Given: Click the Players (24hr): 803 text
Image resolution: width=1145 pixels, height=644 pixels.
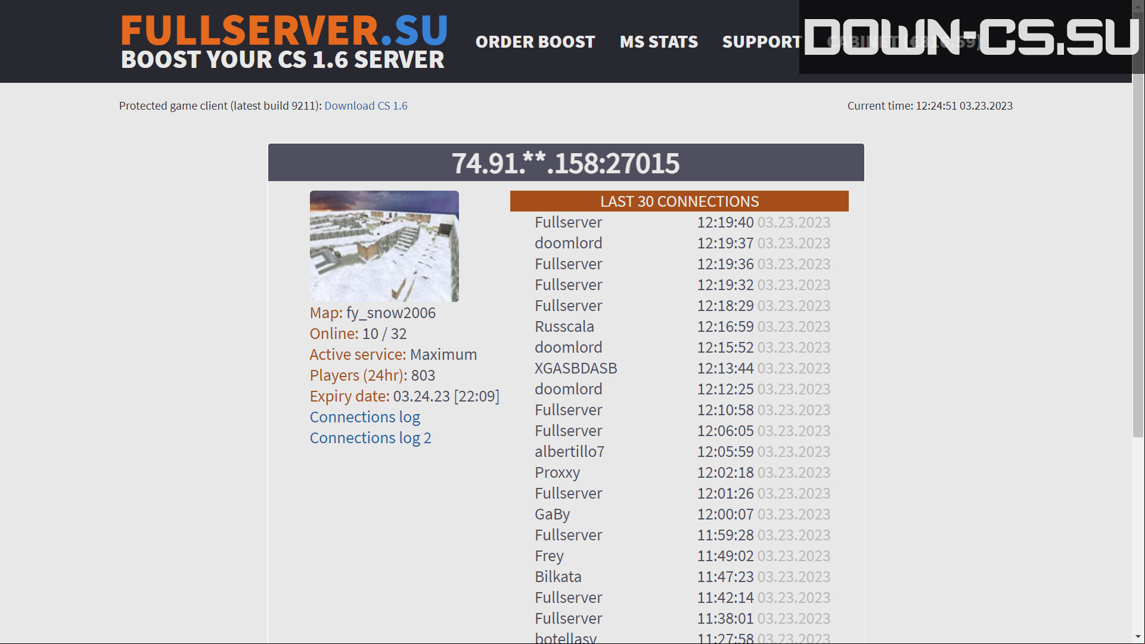Looking at the screenshot, I should [x=373, y=375].
